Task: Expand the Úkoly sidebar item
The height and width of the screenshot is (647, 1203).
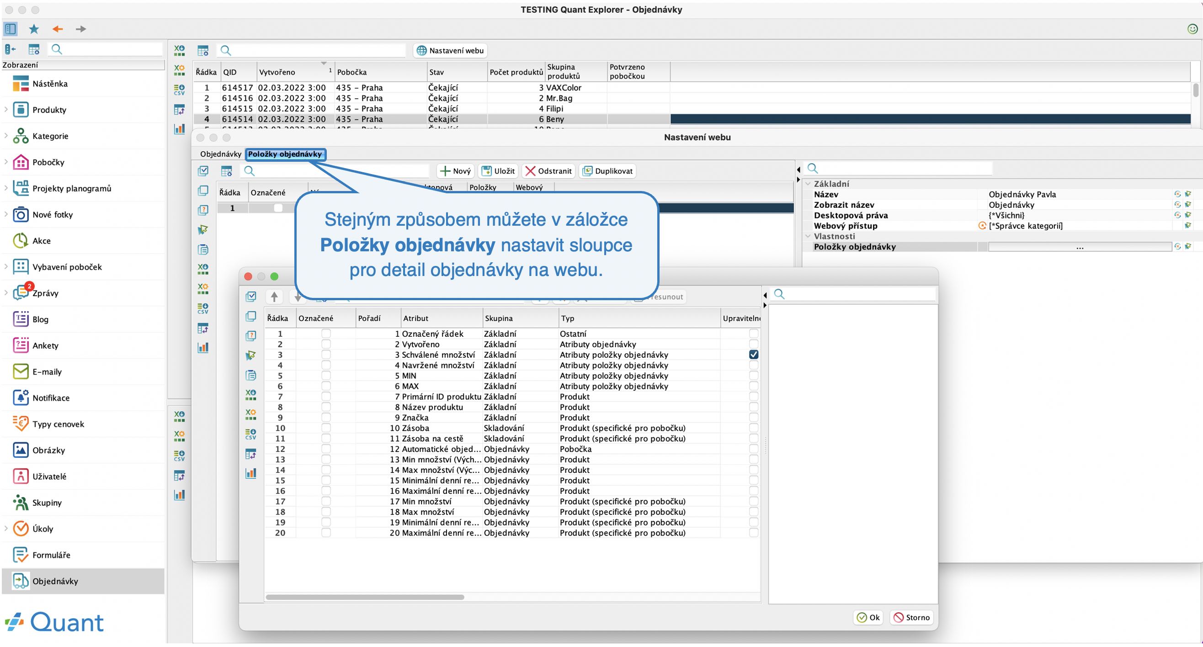Action: (x=5, y=529)
